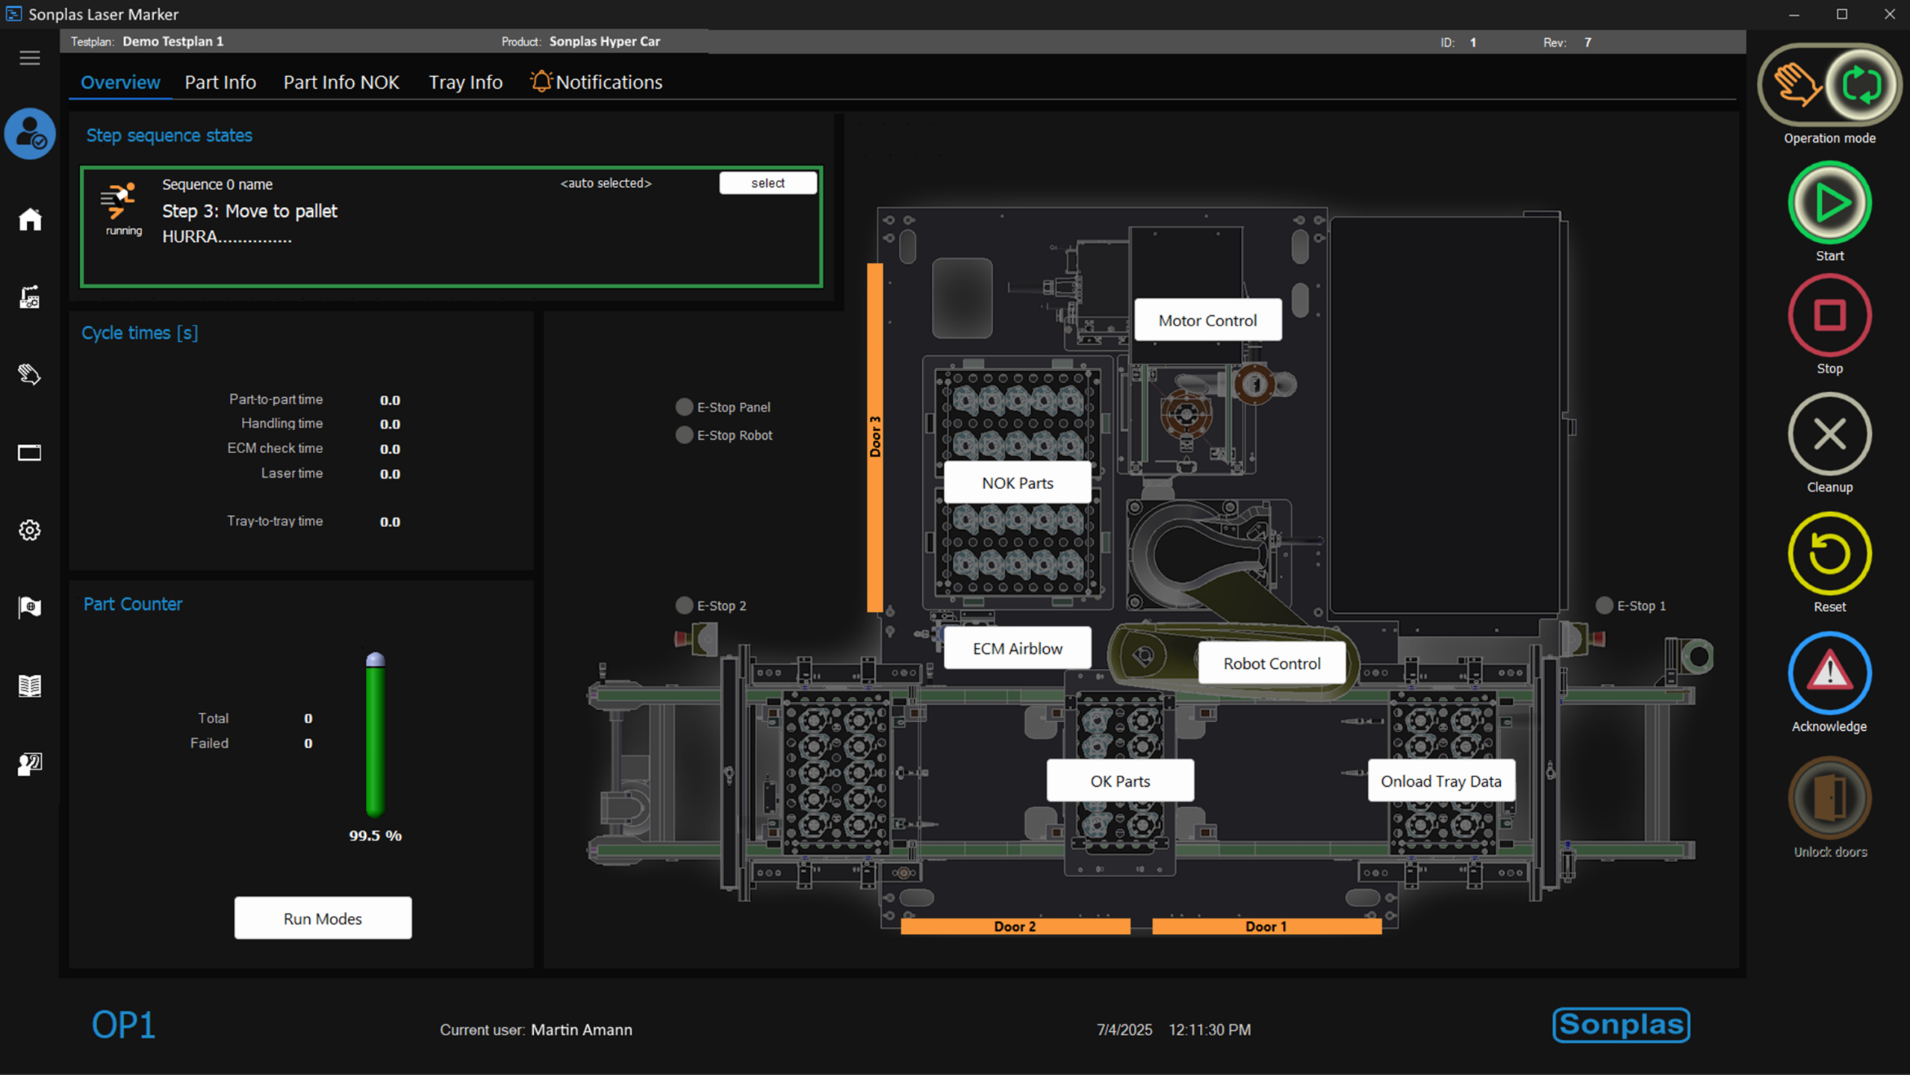Viewport: 1910px width, 1075px height.
Task: Click the red Stop icon
Action: pyautogui.click(x=1829, y=315)
